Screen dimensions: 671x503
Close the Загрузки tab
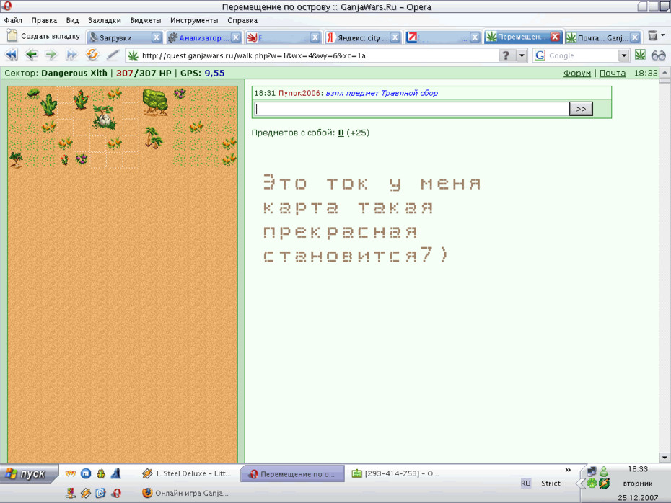(x=157, y=37)
